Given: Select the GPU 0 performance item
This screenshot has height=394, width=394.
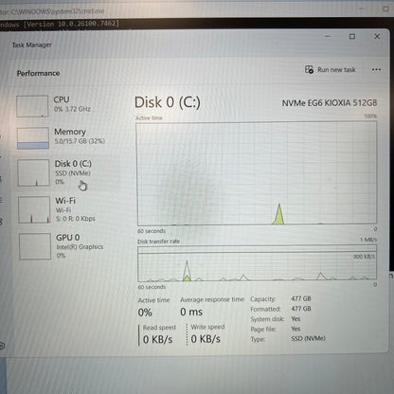Looking at the screenshot, I should point(63,246).
